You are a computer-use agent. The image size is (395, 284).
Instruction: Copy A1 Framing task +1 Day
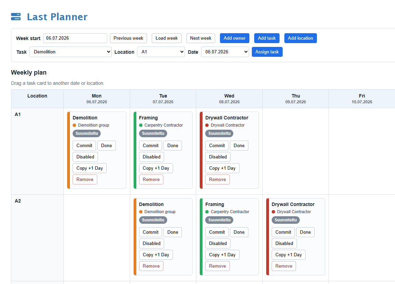click(156, 168)
